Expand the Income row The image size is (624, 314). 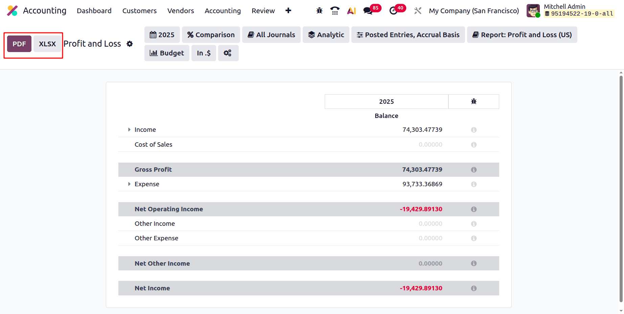pos(129,129)
